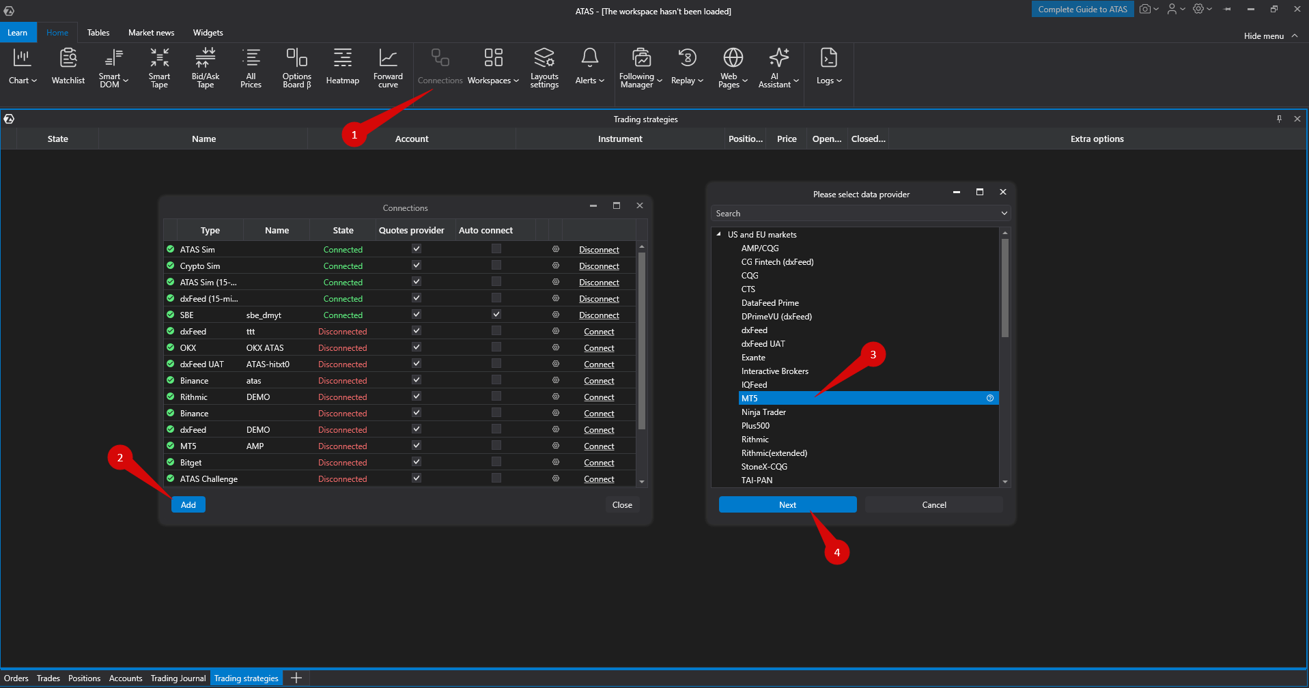
Task: Expand the Smart DOM dropdown arrow
Action: click(x=126, y=81)
